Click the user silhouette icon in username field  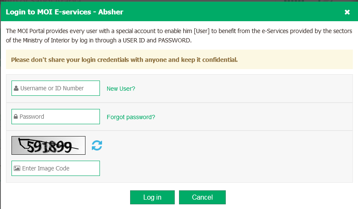click(x=16, y=88)
